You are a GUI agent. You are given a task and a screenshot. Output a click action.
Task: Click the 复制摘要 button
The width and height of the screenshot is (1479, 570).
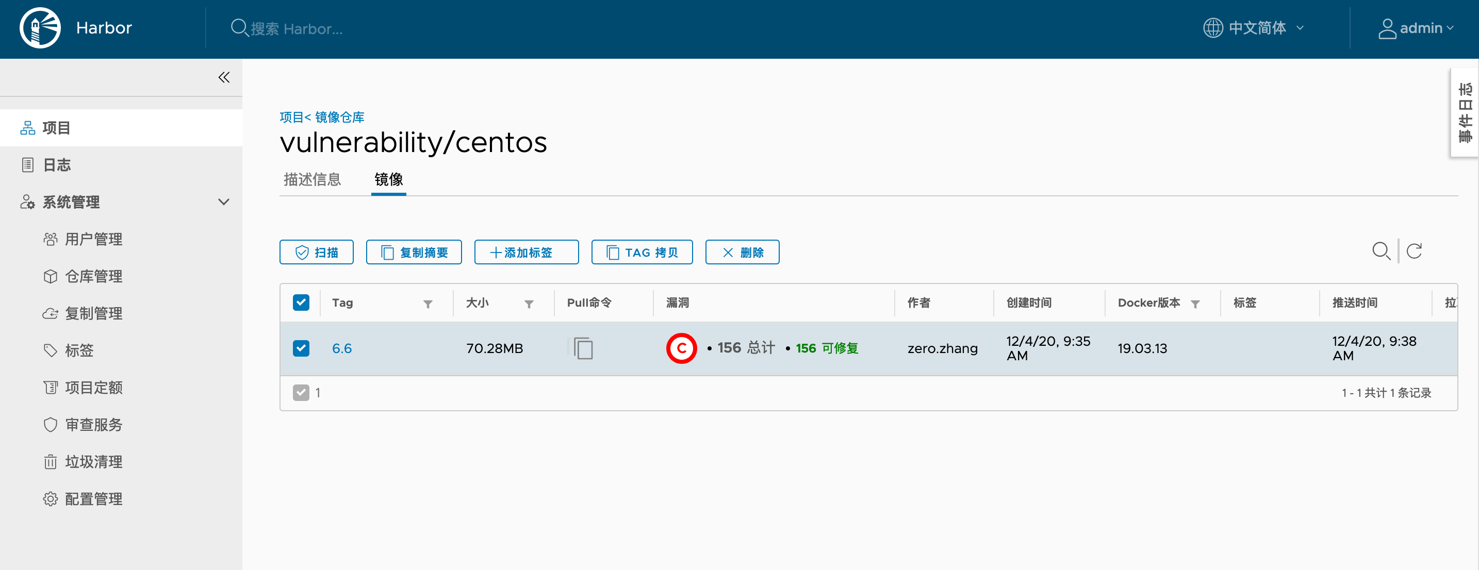[414, 252]
